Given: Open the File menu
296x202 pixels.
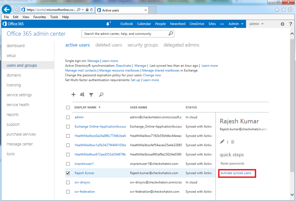Looking at the screenshot, I should 6,17.
